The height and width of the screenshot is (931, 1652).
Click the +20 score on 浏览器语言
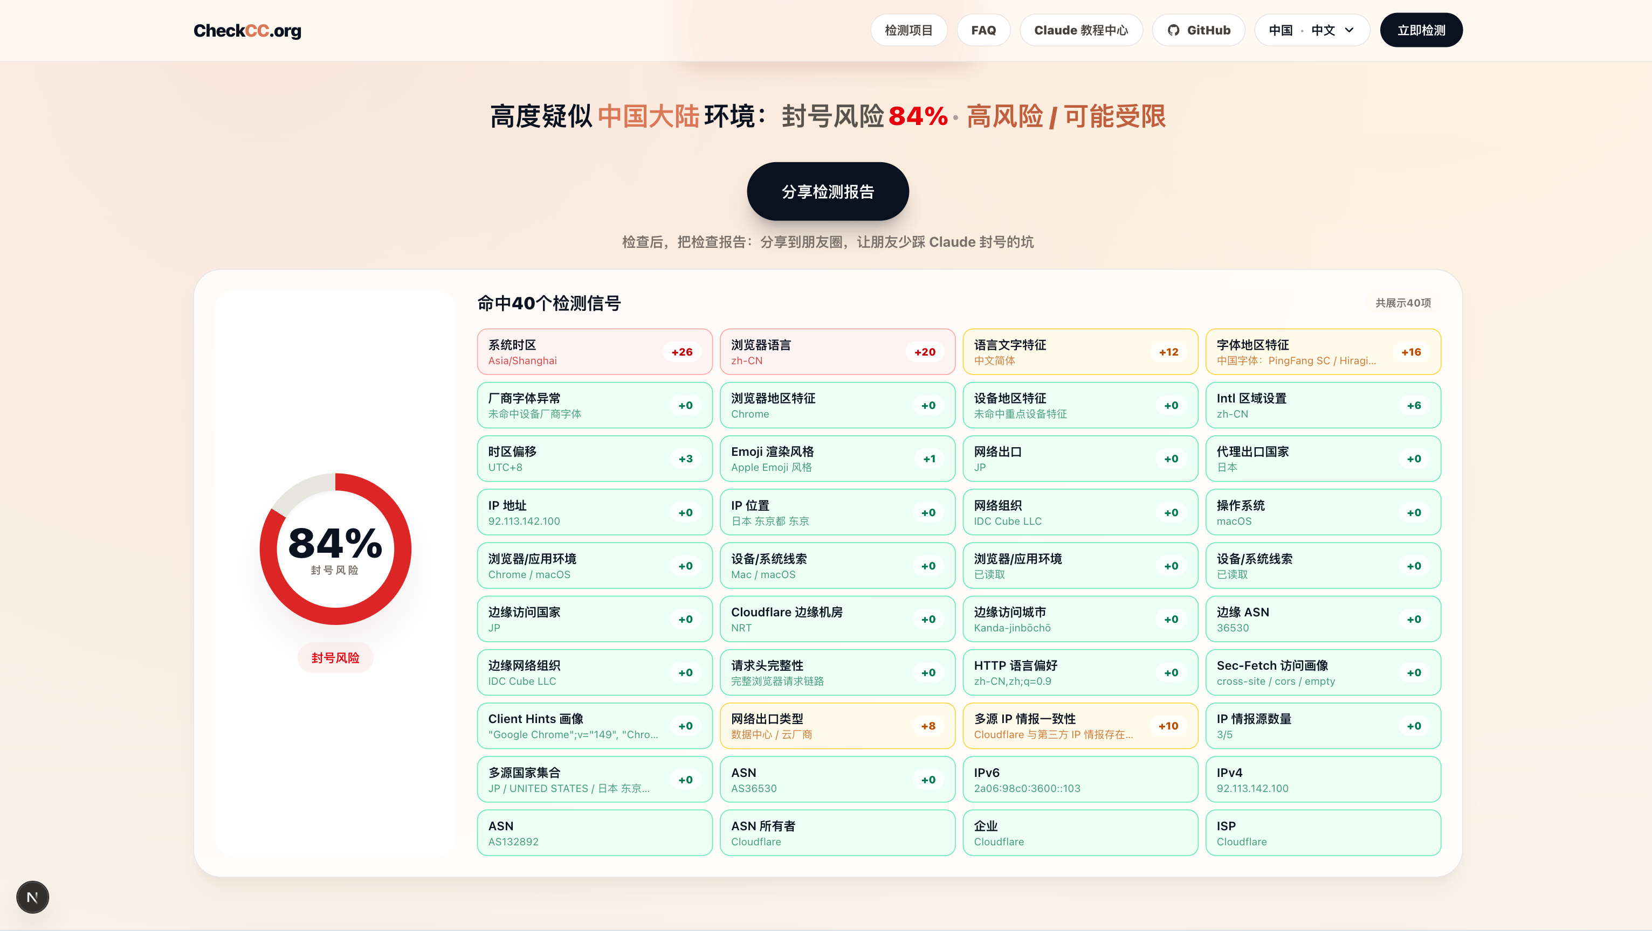pos(925,352)
